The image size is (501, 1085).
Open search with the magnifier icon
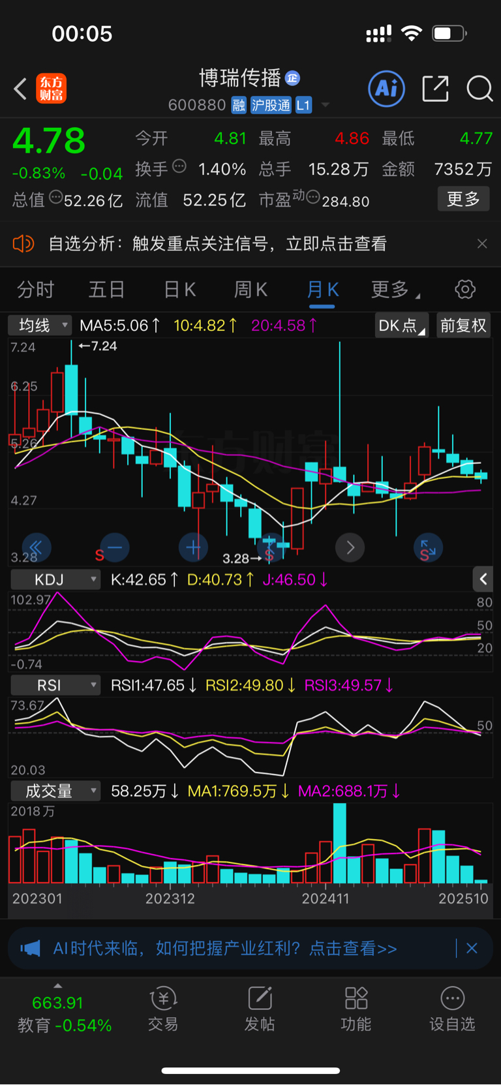click(479, 88)
